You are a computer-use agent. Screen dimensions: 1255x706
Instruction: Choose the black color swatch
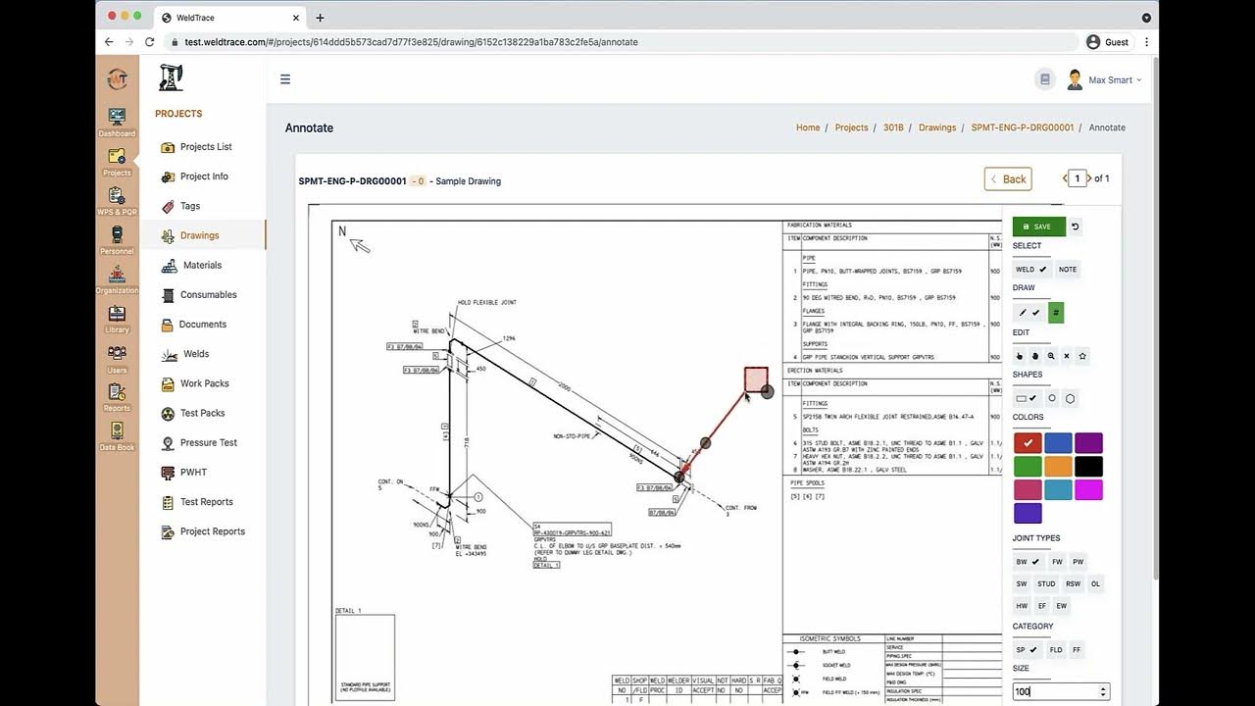[x=1088, y=467]
